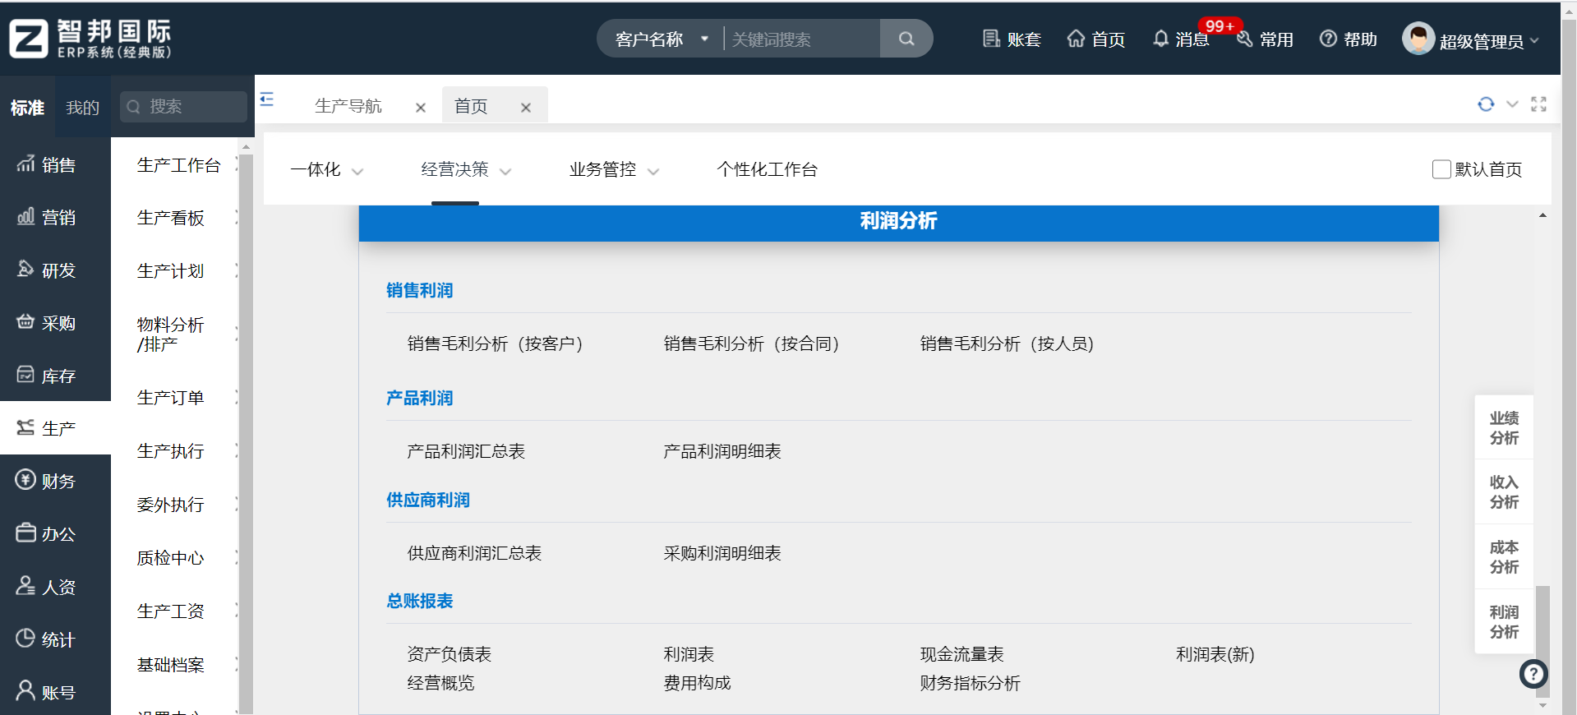This screenshot has height=715, width=1577.
Task: Open 个性化工作台 menu item
Action: (767, 169)
